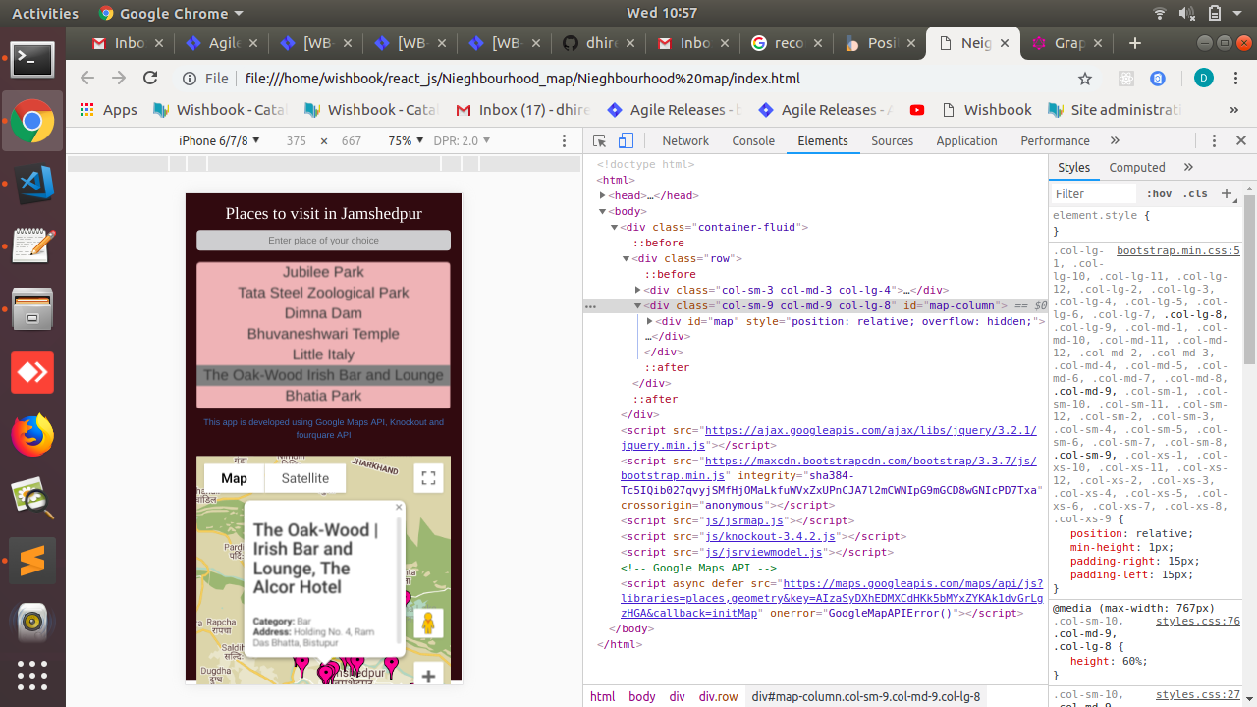The image size is (1257, 707).
Task: Open the Chrome profile avatar D
Action: click(x=1204, y=79)
